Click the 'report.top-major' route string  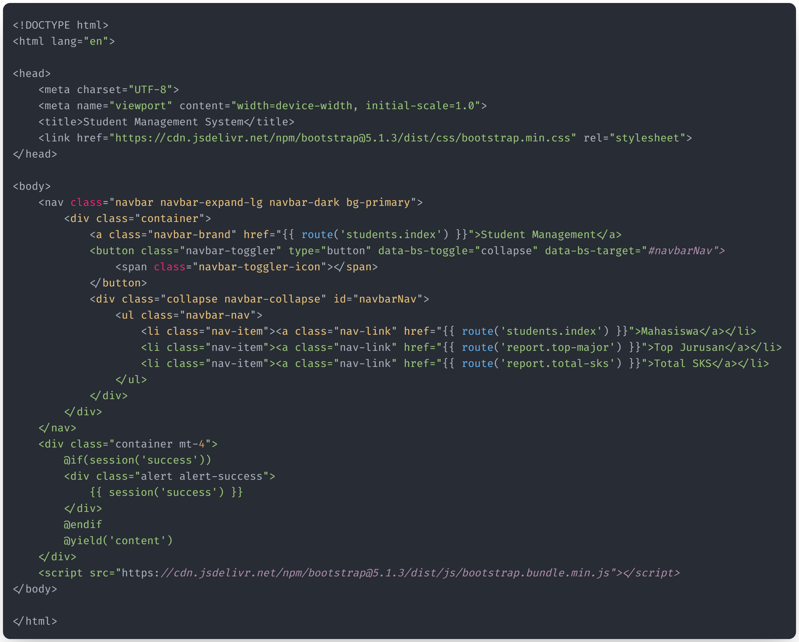[x=558, y=347]
